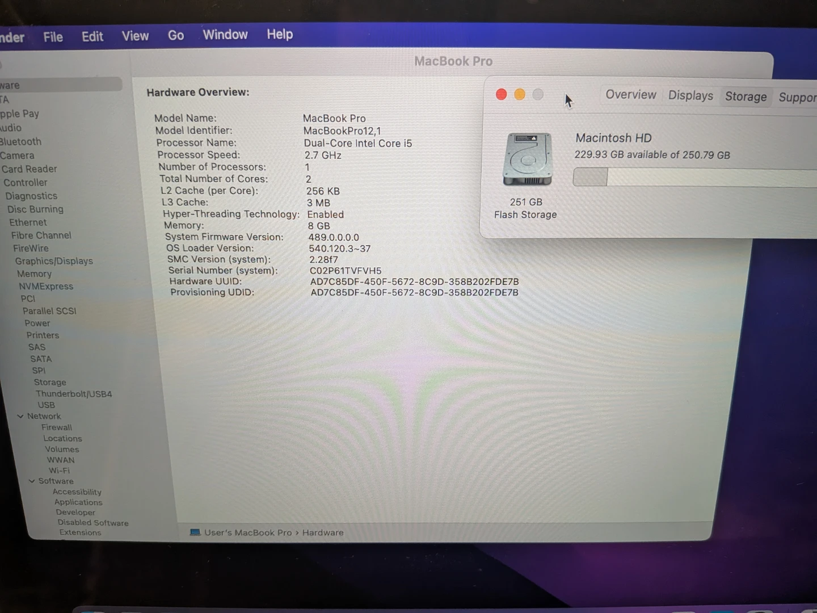Image resolution: width=817 pixels, height=613 pixels.
Task: Select Volumes under Network
Action: [62, 450]
